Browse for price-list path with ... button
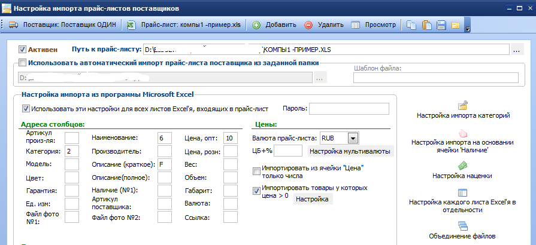 pyautogui.click(x=516, y=50)
